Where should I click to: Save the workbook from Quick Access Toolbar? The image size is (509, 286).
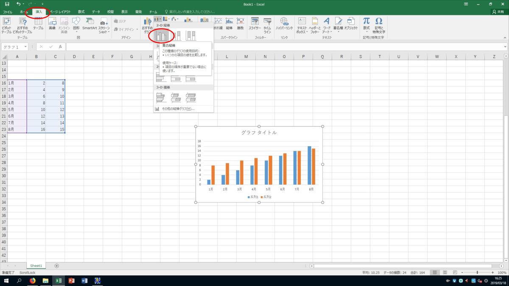[x=7, y=4]
